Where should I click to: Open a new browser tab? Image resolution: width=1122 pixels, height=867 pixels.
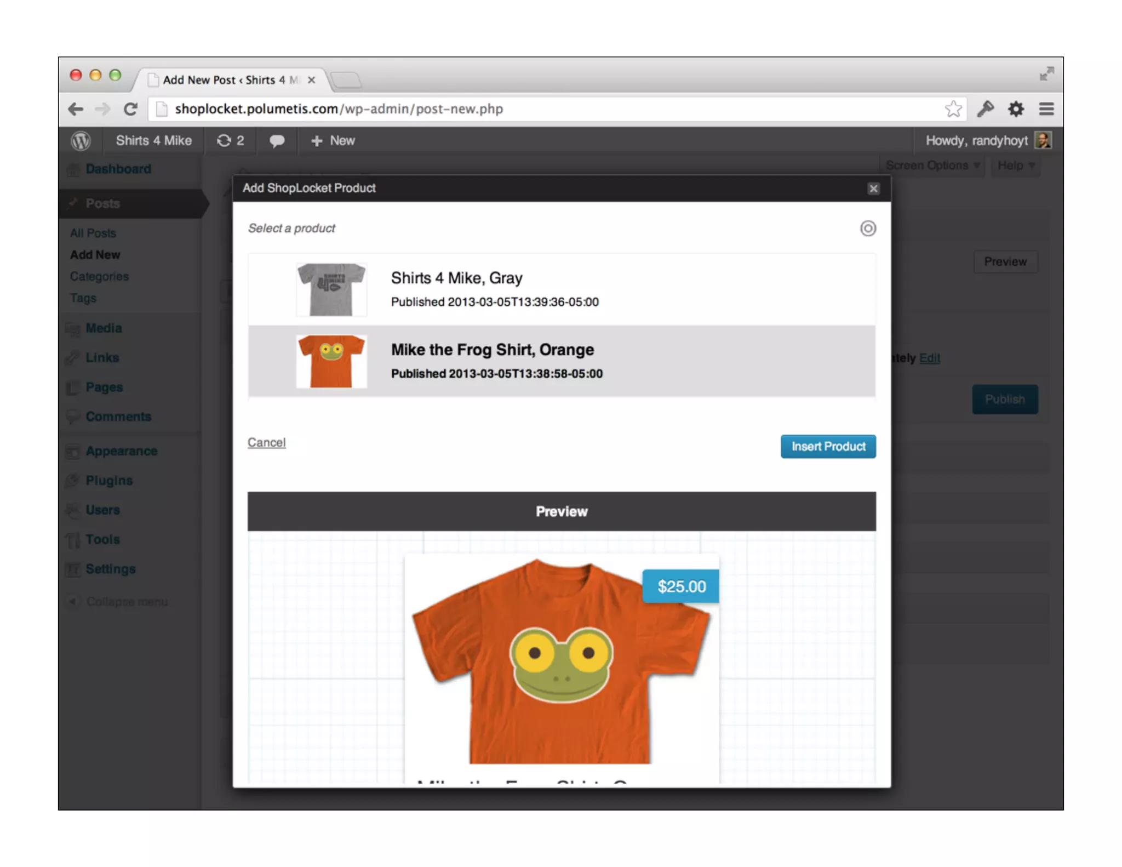pos(346,80)
